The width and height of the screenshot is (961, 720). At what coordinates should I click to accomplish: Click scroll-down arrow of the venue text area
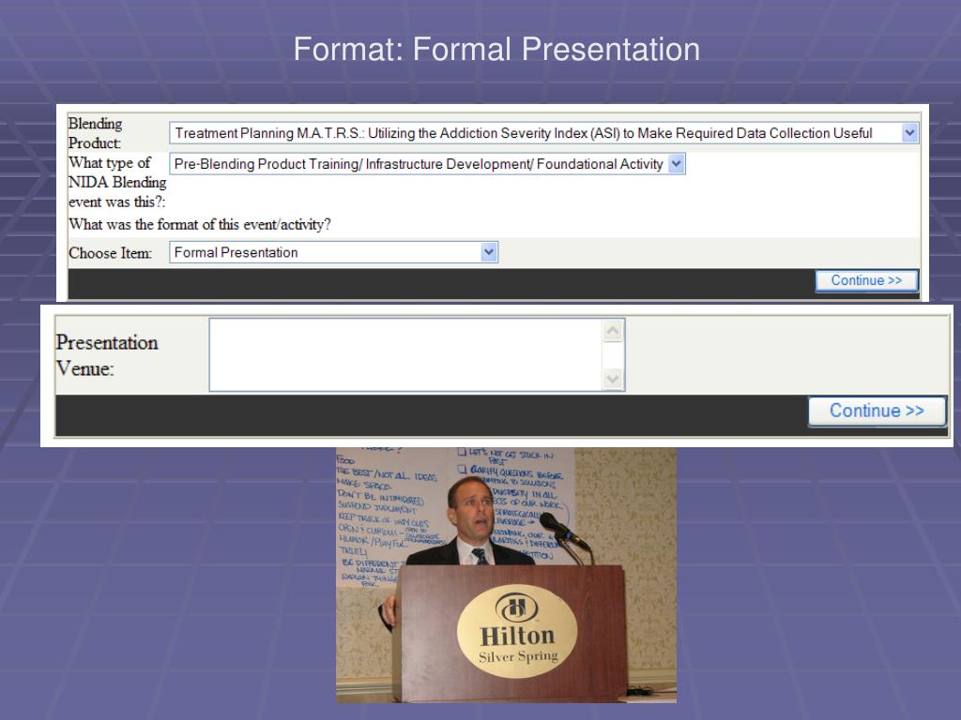(x=613, y=379)
